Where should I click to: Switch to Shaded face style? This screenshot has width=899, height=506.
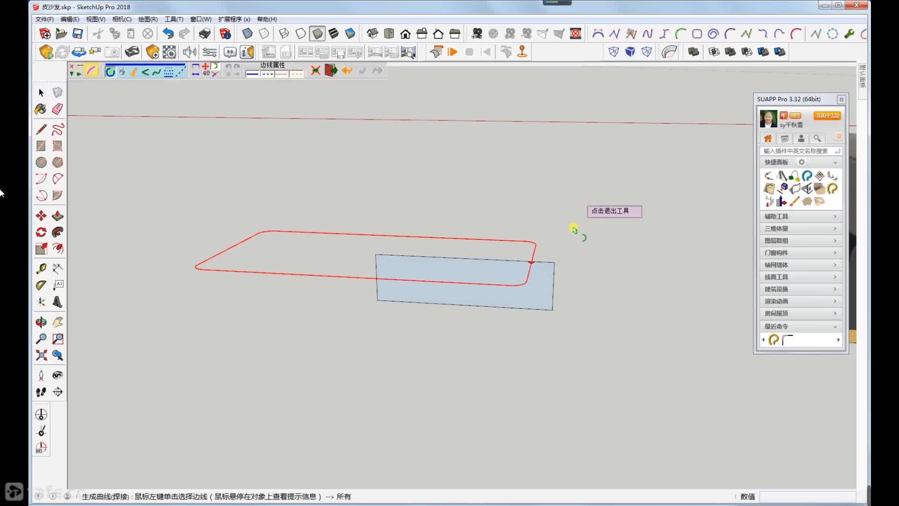317,34
